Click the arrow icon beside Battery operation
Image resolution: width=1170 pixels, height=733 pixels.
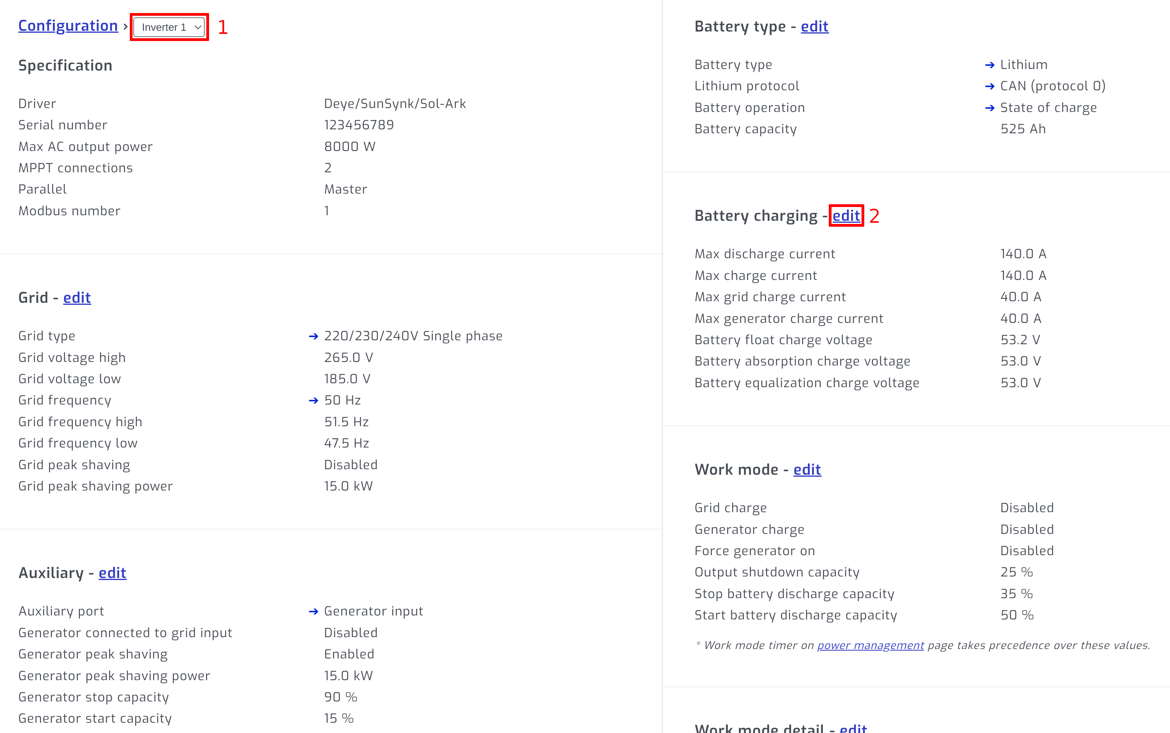point(990,108)
